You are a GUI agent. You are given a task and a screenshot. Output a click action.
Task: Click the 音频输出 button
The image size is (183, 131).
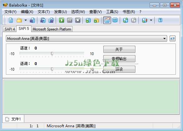[x=119, y=59]
